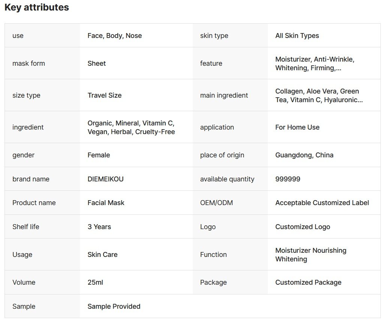
Task: Select the For Home Use application value
Action: (297, 127)
